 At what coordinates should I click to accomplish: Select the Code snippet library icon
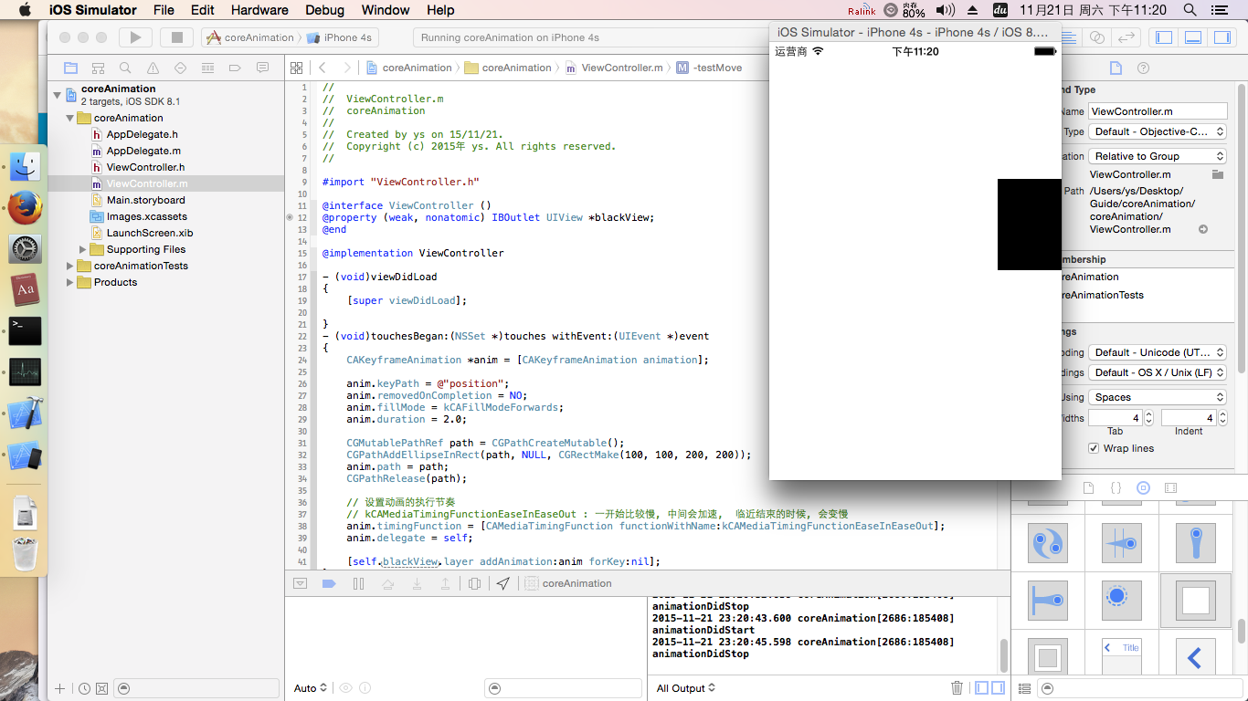coord(1116,488)
